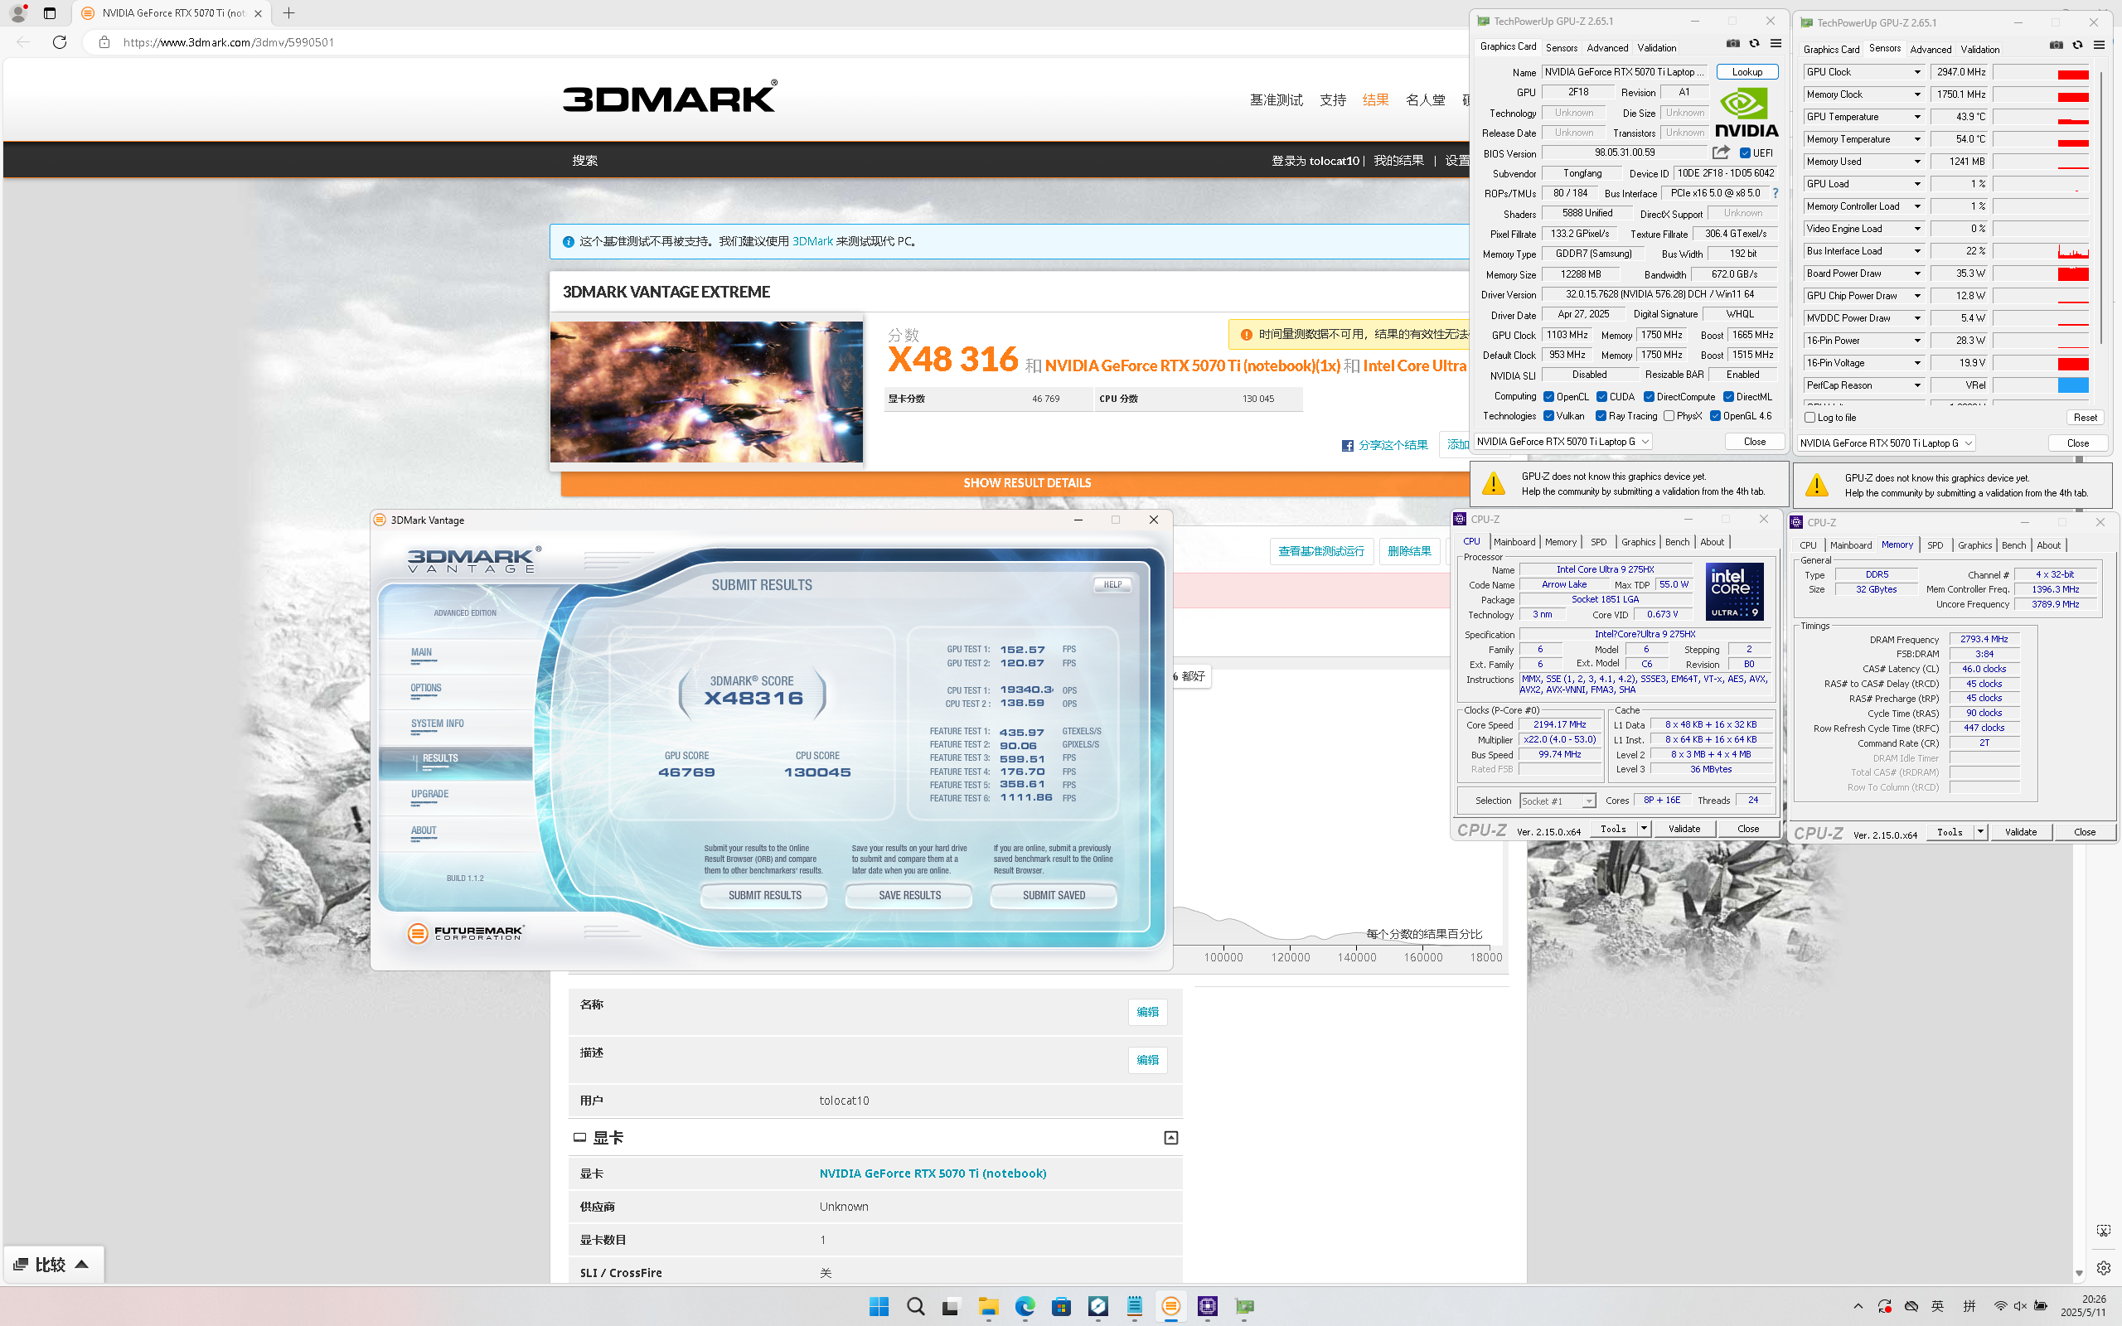Image resolution: width=2122 pixels, height=1326 pixels.
Task: Click the browser refresh icon
Action: 60,42
